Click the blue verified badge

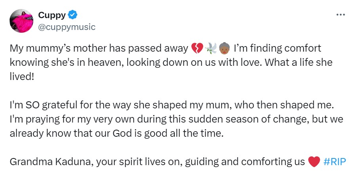pos(72,15)
